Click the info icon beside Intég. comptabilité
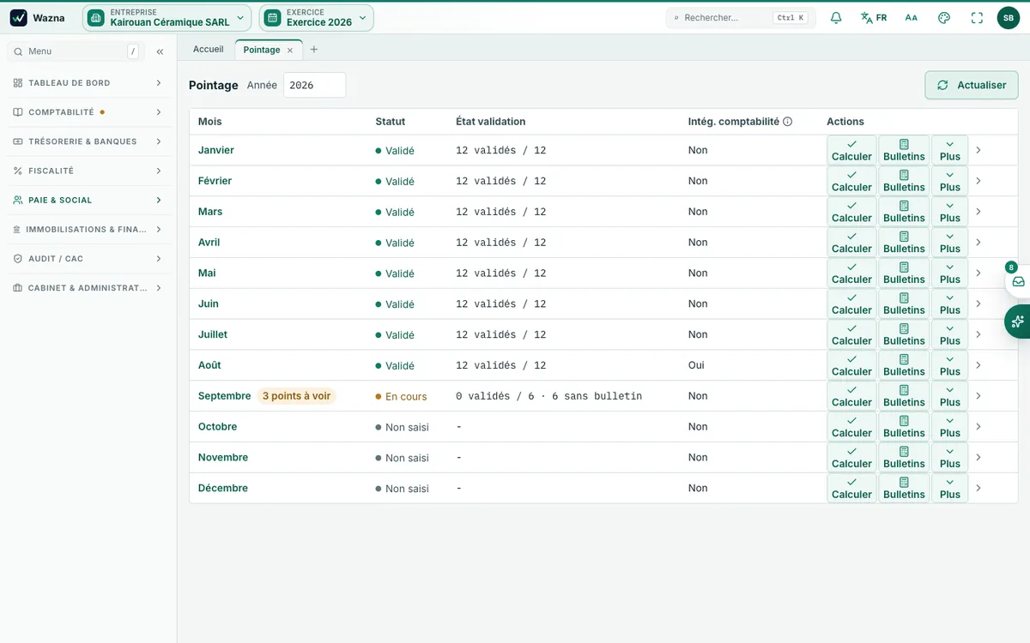This screenshot has width=1030, height=643. tap(787, 122)
